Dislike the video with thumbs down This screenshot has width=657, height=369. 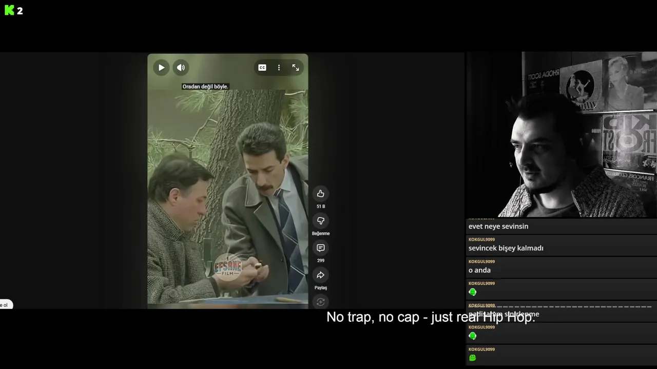click(x=320, y=220)
